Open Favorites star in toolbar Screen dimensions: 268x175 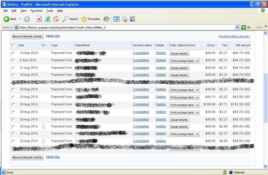click(91, 19)
